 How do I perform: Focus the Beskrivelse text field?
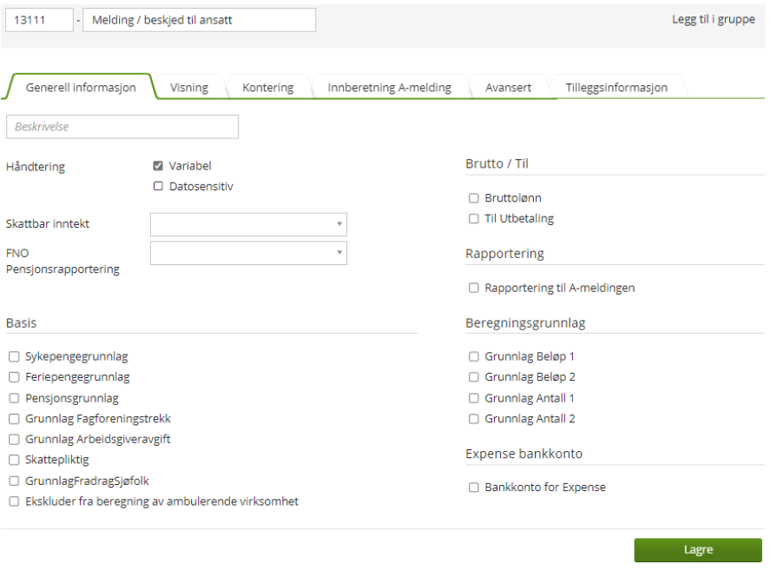(x=122, y=127)
